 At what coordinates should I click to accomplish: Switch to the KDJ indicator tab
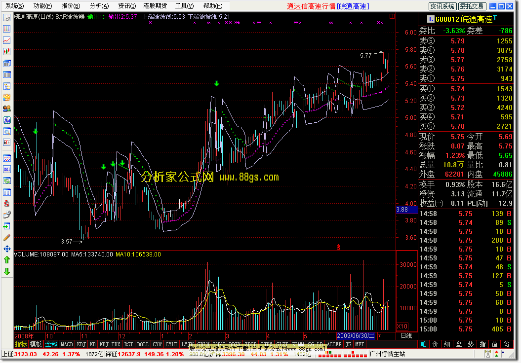81,344
